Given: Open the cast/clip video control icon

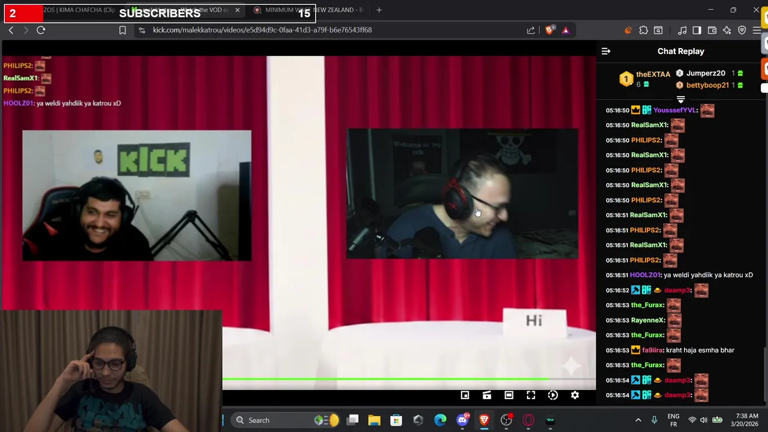Looking at the screenshot, I should [487, 395].
